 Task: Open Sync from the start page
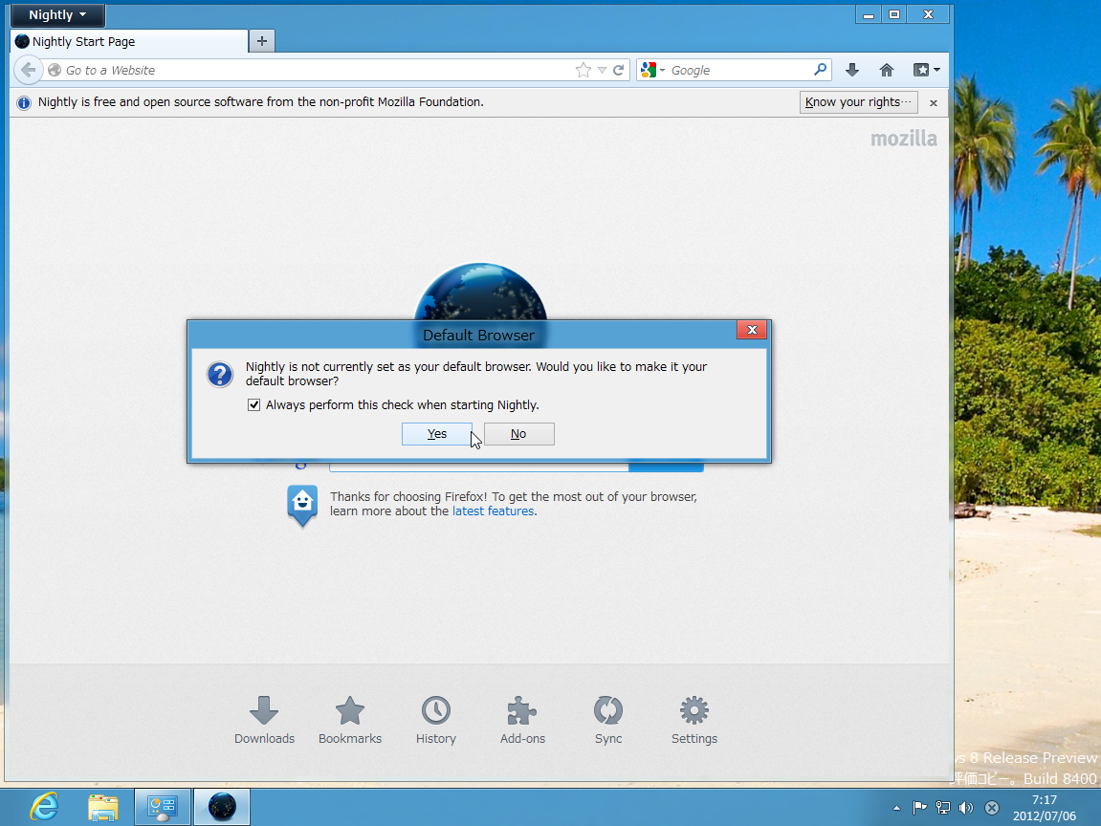coord(608,720)
